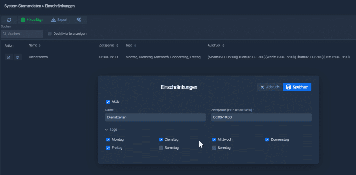Uncheck the Donnerstag checkbox

click(x=267, y=140)
